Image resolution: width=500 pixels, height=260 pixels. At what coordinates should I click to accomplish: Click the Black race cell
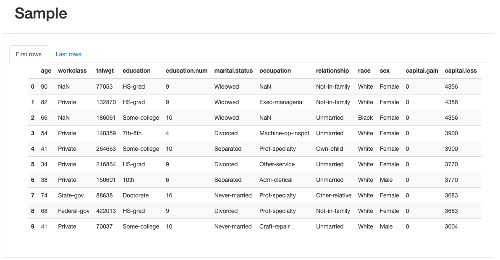[x=365, y=118]
